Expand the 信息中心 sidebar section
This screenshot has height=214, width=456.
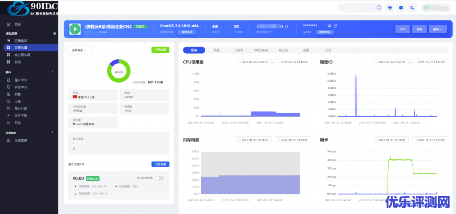pyautogui.click(x=52, y=132)
